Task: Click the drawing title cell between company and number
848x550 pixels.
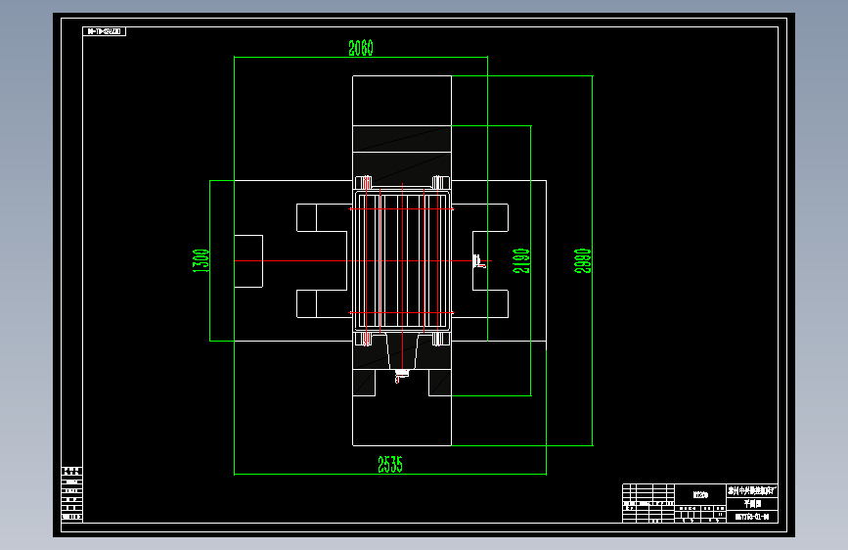Action: pos(752,504)
